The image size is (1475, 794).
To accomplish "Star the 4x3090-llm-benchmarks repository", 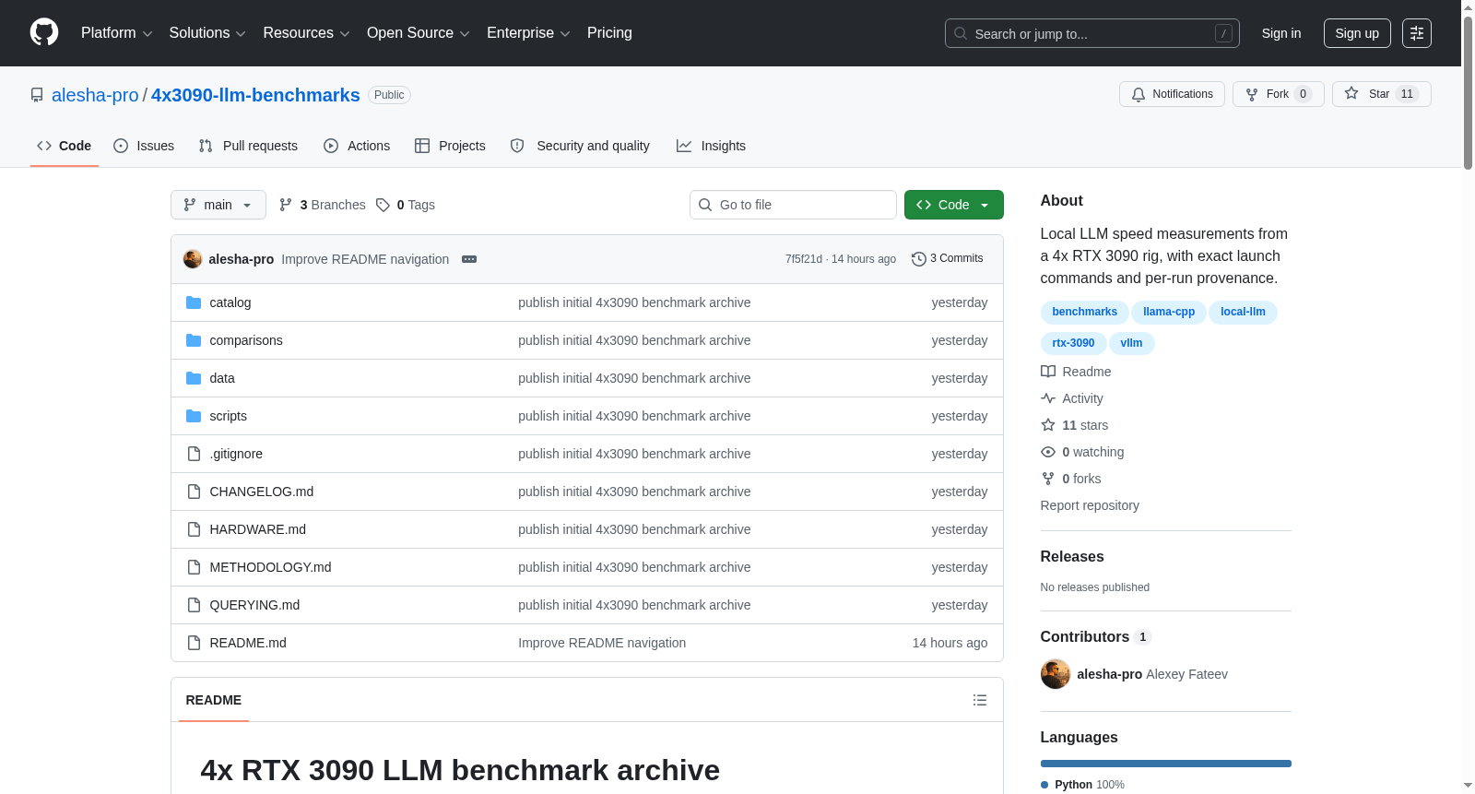I will [1381, 94].
